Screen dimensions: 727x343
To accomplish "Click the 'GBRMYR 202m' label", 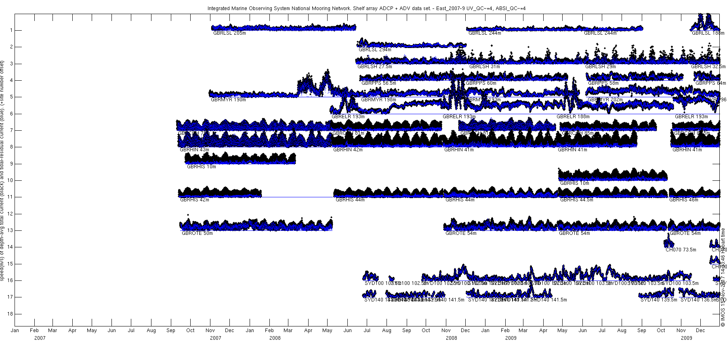I will [605, 100].
